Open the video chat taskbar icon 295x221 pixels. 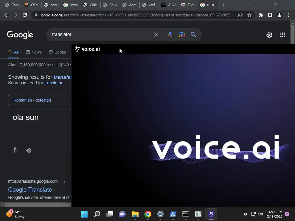[x=122, y=214]
